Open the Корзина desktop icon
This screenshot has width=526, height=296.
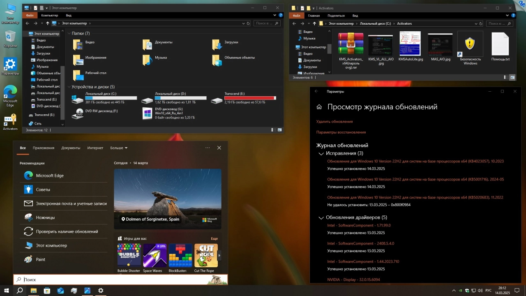(x=10, y=39)
